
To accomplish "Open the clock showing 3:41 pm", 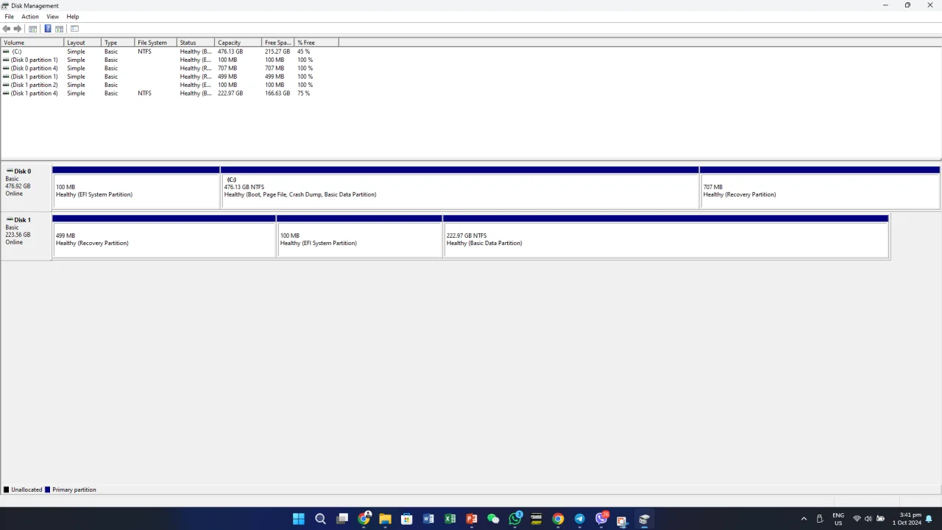I will (907, 519).
